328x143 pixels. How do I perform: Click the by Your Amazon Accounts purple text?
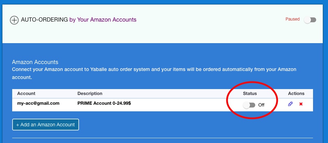[103, 20]
